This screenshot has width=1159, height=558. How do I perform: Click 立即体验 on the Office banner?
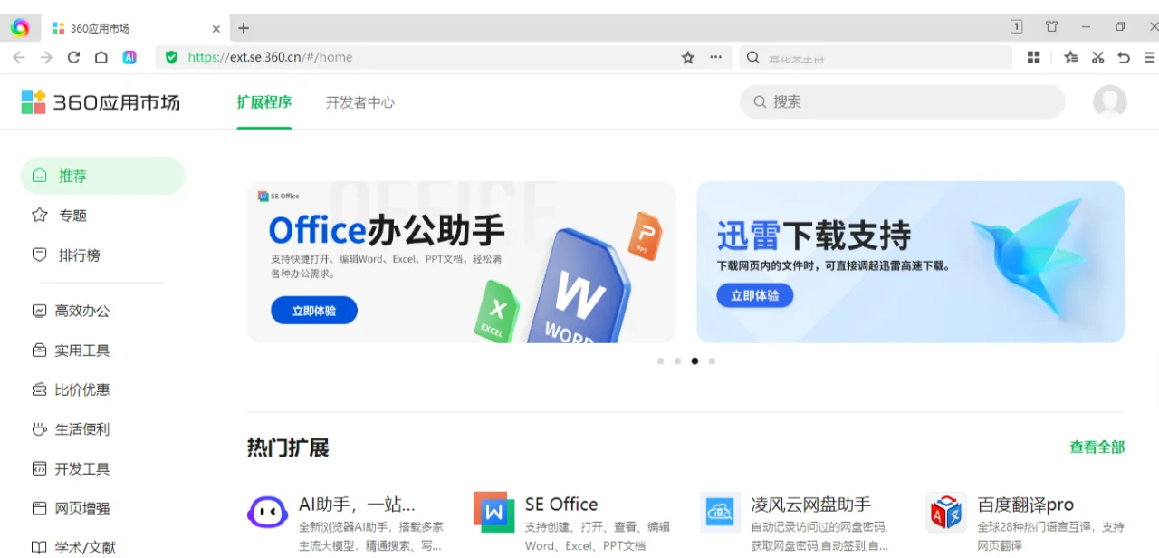[314, 311]
